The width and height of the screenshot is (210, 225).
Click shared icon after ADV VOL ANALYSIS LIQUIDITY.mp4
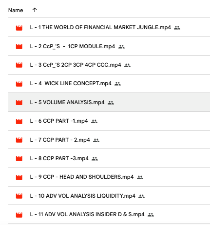coord(141,196)
